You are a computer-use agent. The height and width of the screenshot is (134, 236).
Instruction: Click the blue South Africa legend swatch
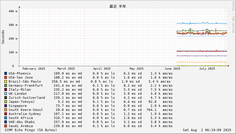click(5, 118)
